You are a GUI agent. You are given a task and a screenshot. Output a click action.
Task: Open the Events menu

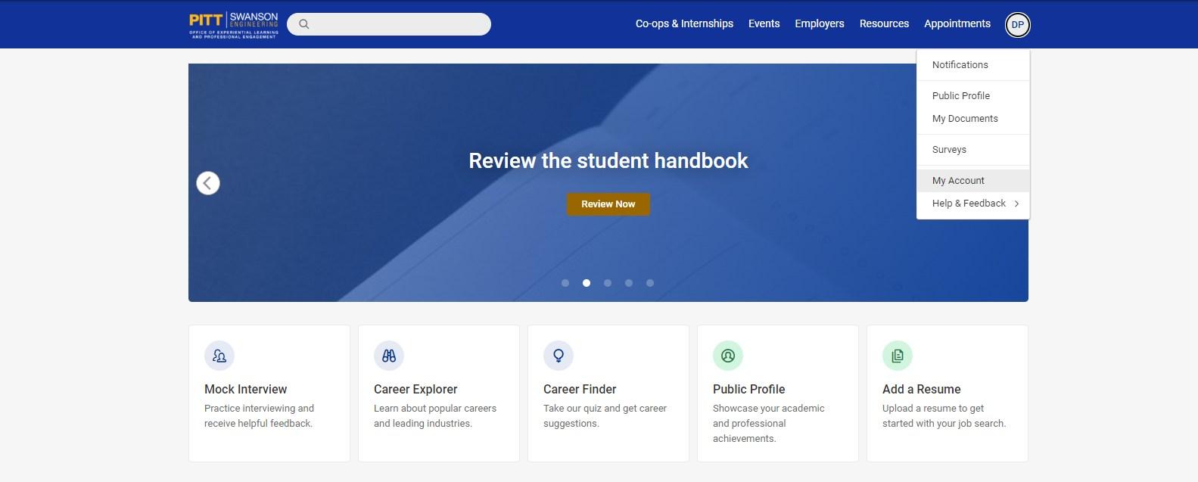(x=764, y=23)
